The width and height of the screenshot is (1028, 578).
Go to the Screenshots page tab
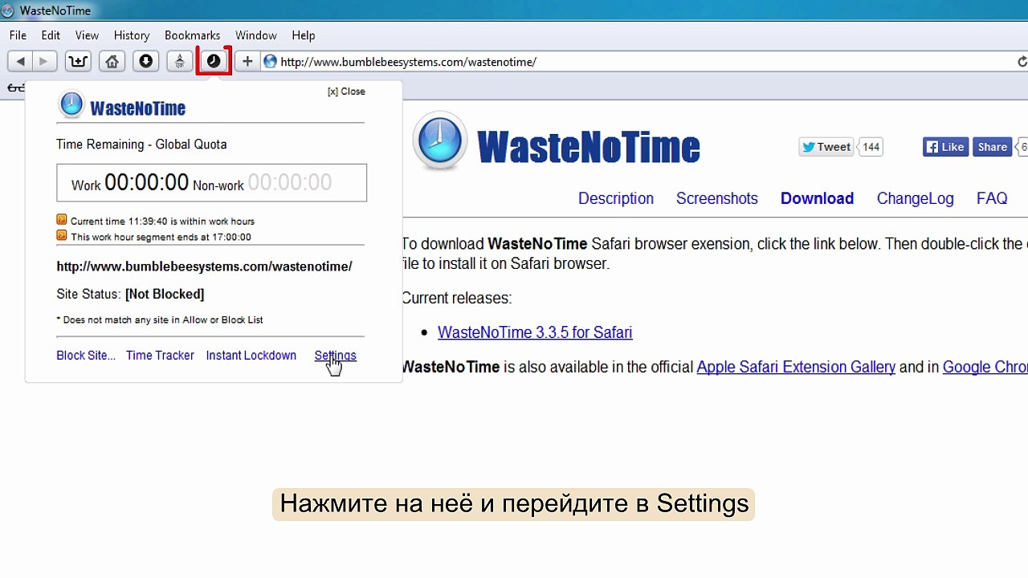tap(717, 198)
